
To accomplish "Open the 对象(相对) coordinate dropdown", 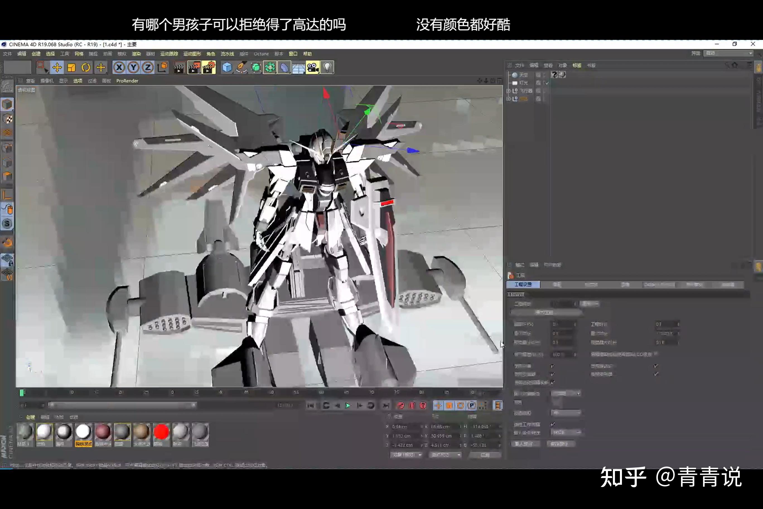I will (407, 455).
